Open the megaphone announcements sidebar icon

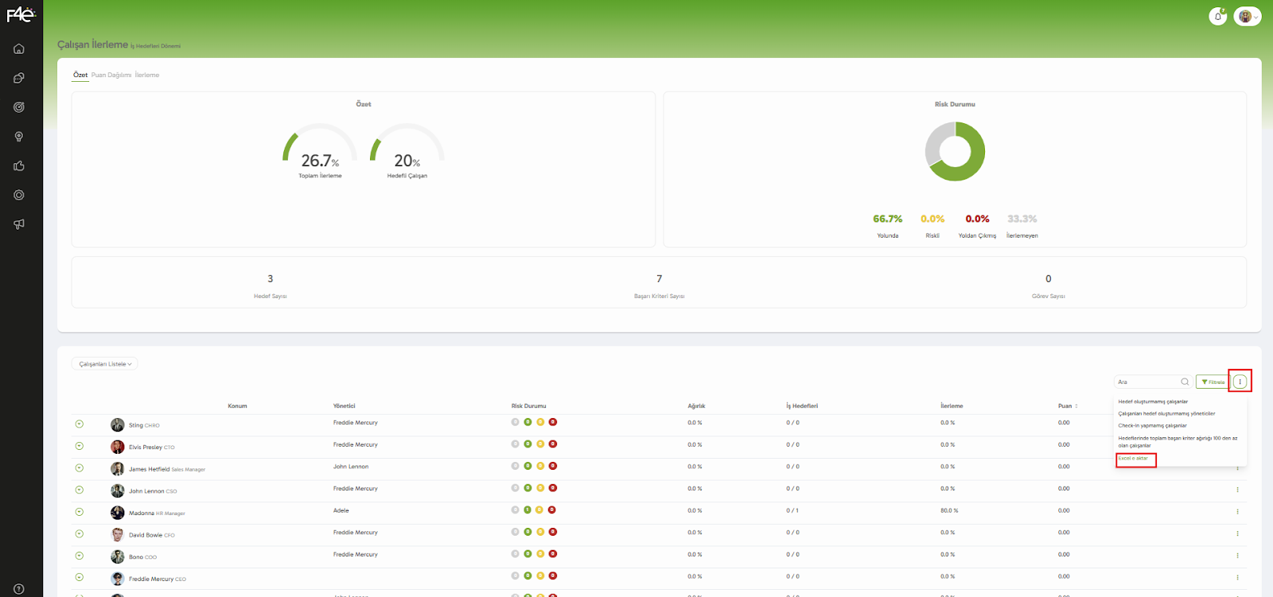[19, 224]
